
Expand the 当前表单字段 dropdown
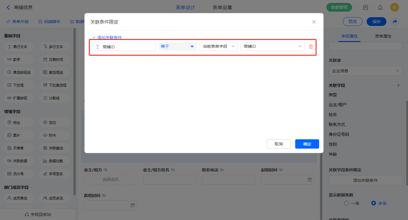tap(218, 46)
